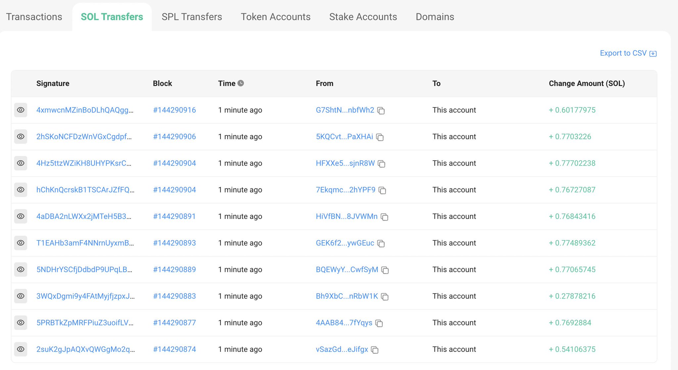Open signature T1EAHb3amF4NNrnUyxmB...
Viewport: 678px width, 370px height.
point(85,243)
